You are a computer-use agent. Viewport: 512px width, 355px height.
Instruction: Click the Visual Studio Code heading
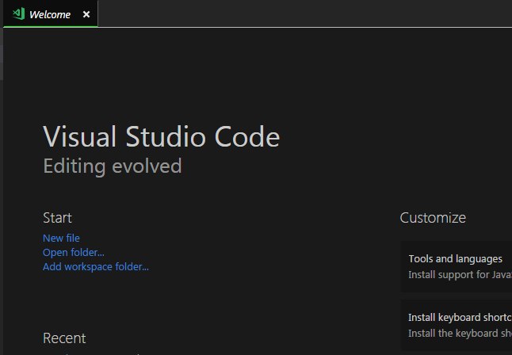click(162, 136)
